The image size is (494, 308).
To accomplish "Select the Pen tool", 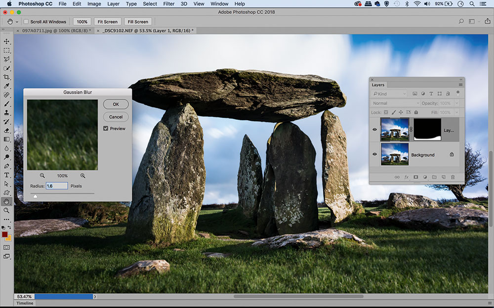I will tap(6, 166).
